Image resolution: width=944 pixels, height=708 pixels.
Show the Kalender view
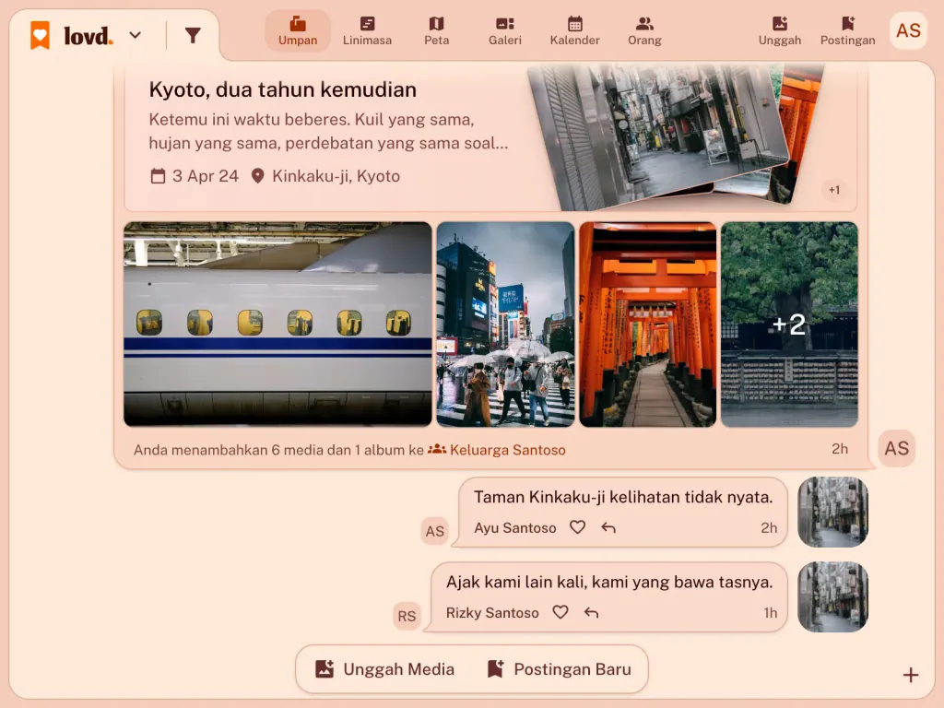coord(575,30)
